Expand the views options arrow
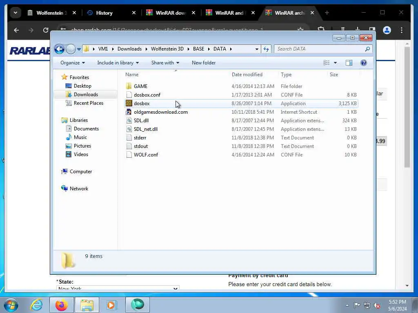Viewport: 418px width, 313px height. 336,63
